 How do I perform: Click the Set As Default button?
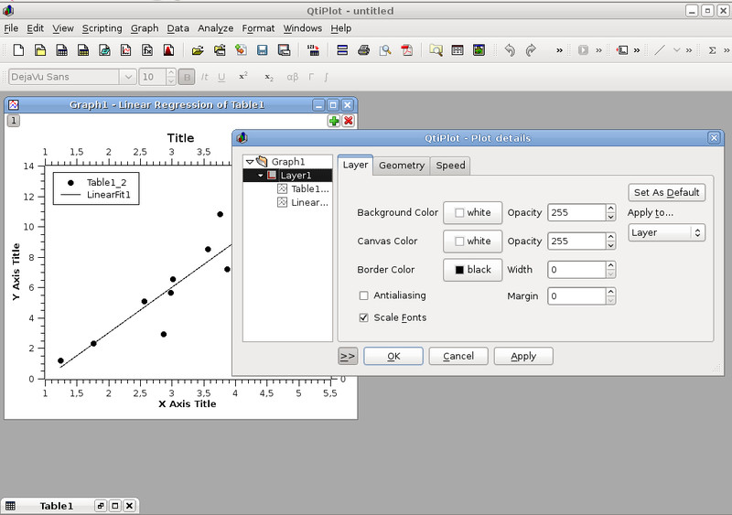[667, 192]
